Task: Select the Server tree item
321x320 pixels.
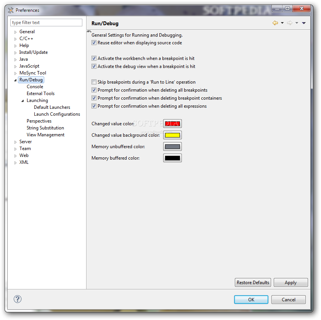Action: (x=26, y=142)
